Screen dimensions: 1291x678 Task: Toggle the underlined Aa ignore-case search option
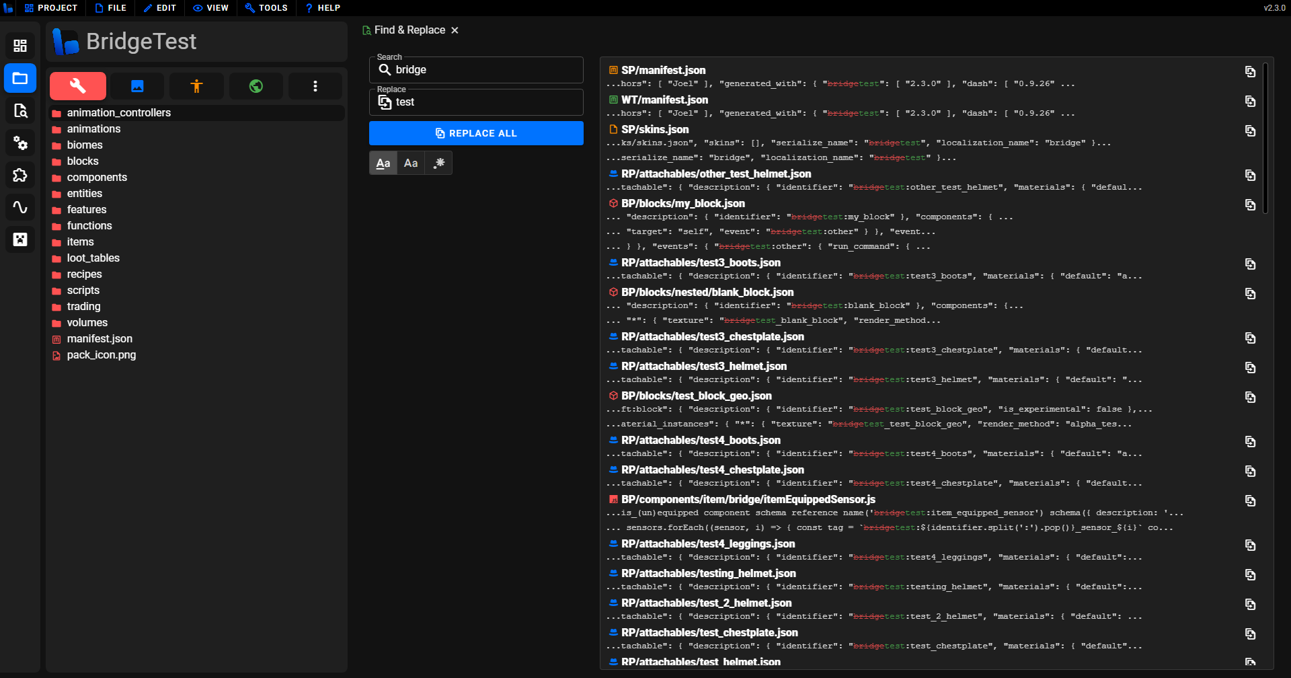(383, 163)
